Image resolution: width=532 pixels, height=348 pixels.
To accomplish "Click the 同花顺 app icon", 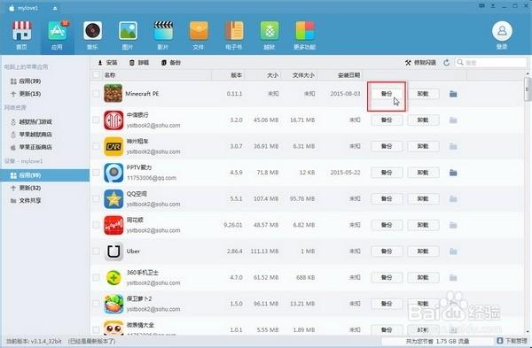I will [113, 225].
